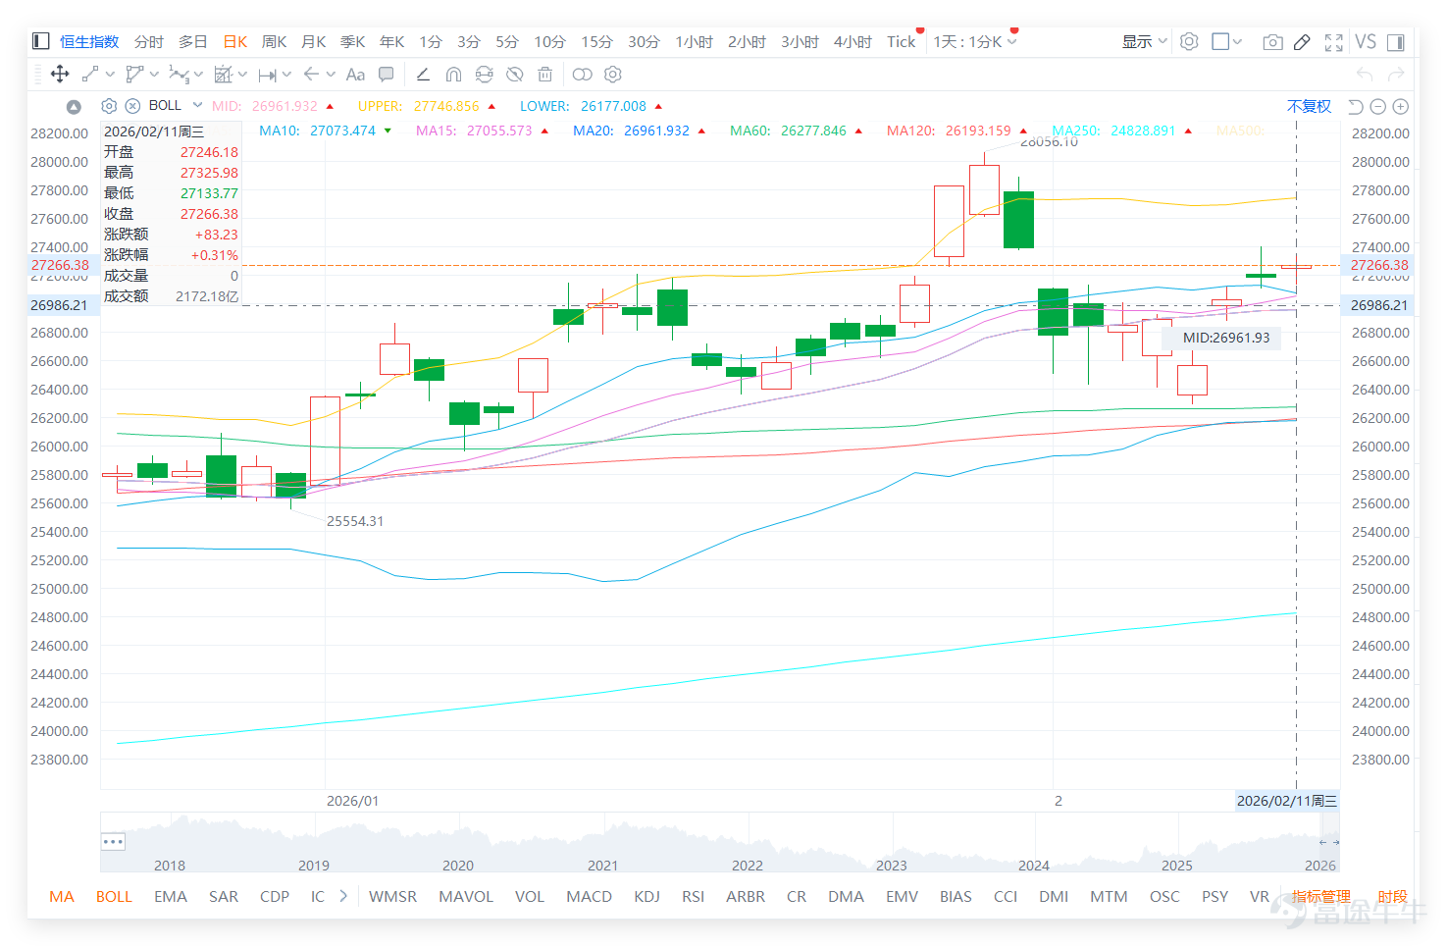
Task: Collapse the BOLL indicator row arrow
Action: pos(74,106)
